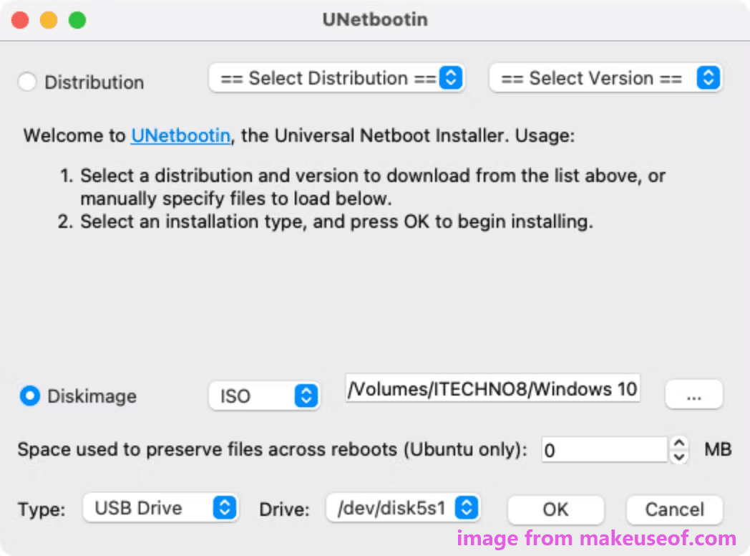Click the space-to-preserve field showing 0
The image size is (750, 556).
tap(601, 449)
